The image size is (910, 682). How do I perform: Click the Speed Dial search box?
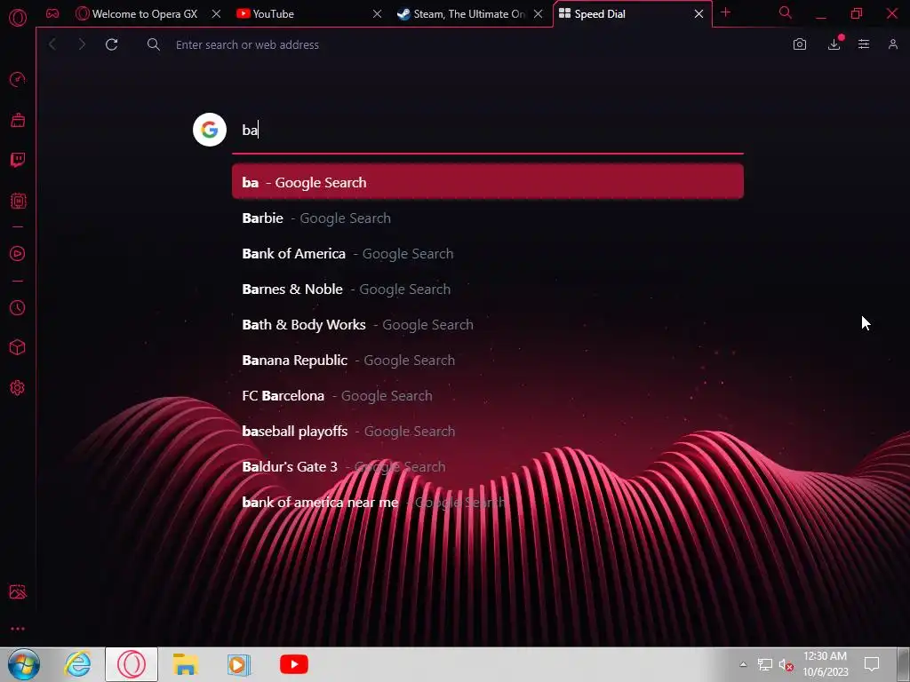488,130
